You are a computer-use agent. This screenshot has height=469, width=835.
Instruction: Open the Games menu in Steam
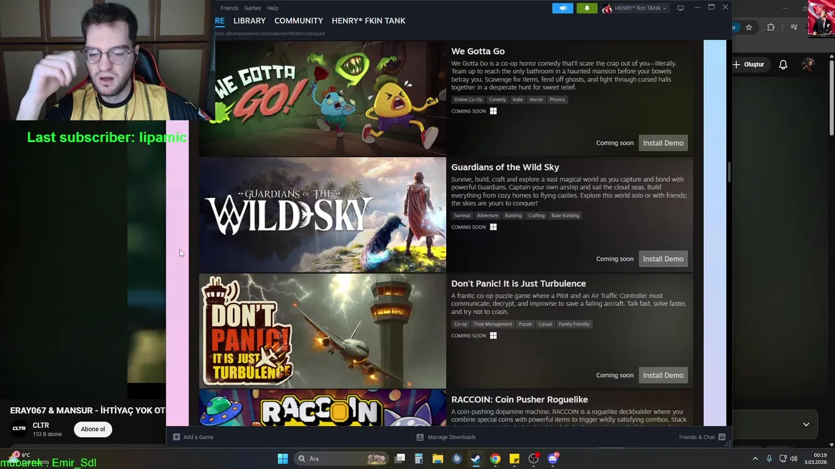[252, 8]
